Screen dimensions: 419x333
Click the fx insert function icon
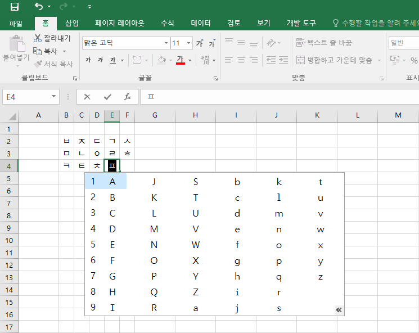(x=128, y=97)
